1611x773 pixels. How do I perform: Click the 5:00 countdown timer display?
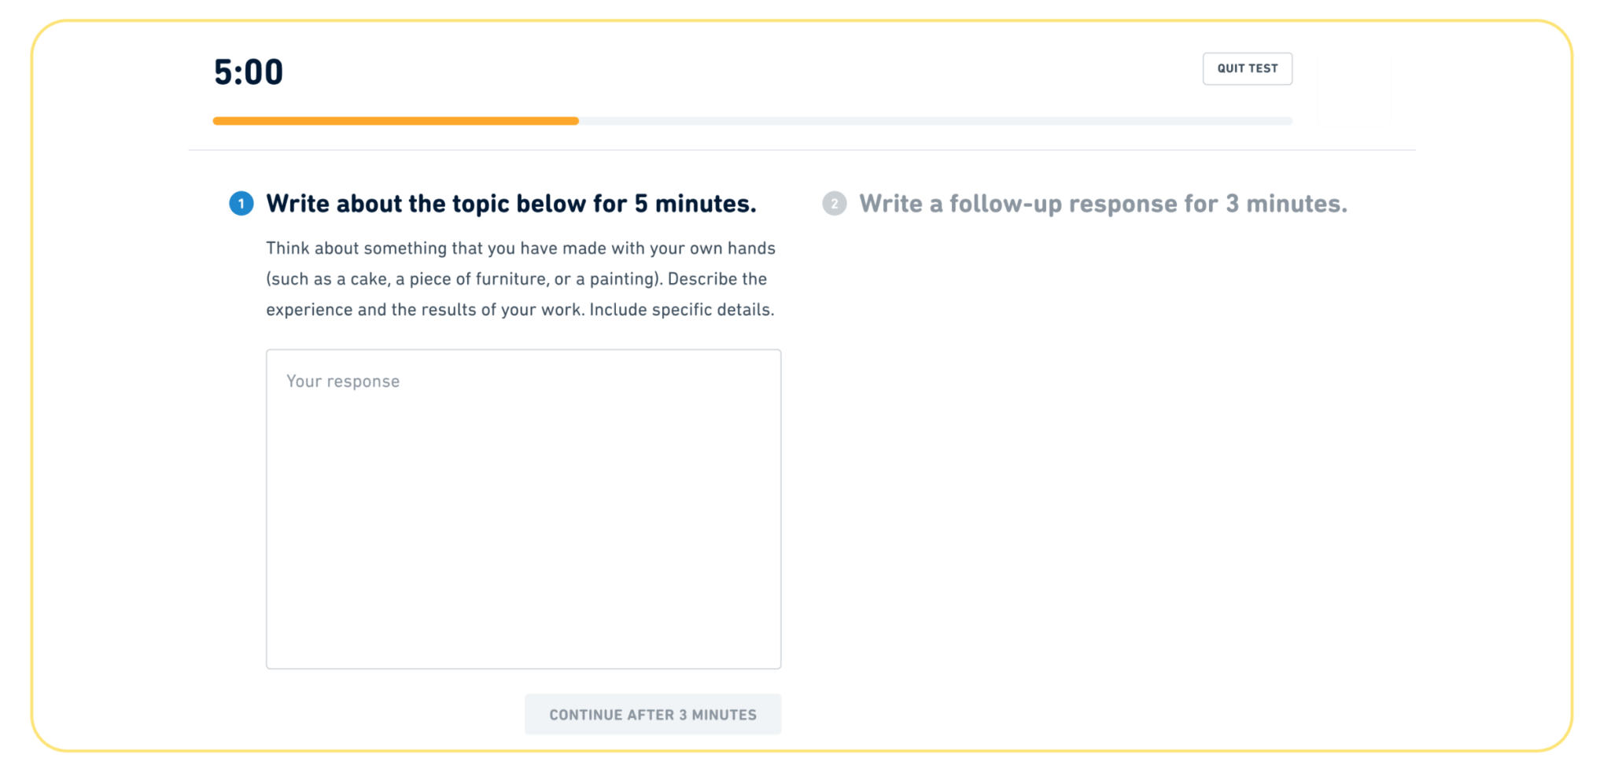[248, 72]
